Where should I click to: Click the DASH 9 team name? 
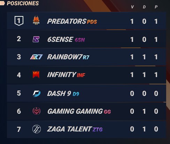pyautogui.click(x=59, y=93)
